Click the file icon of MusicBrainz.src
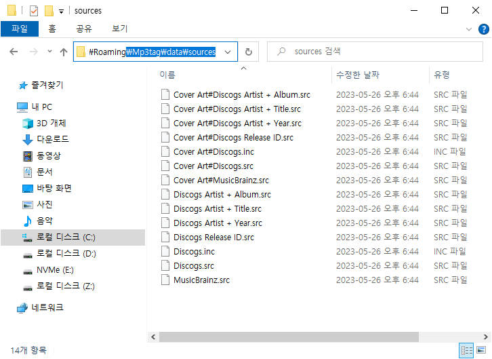Viewport: 492px width, 359px height. coord(165,280)
